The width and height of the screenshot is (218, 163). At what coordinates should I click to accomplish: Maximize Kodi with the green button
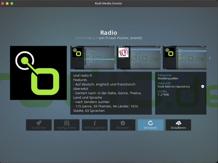point(12,4)
